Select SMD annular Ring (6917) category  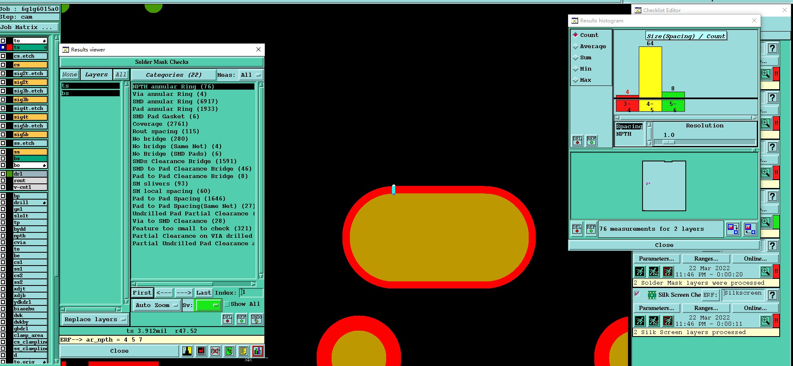175,102
